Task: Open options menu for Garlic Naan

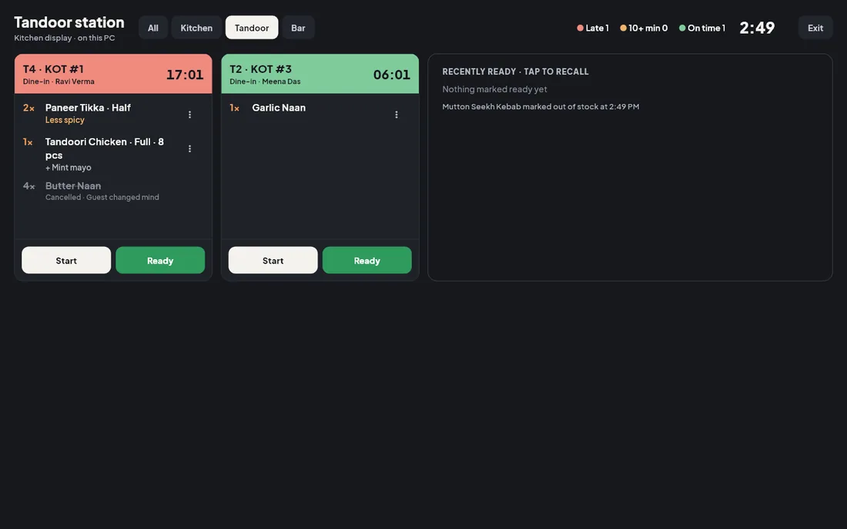Action: point(397,115)
